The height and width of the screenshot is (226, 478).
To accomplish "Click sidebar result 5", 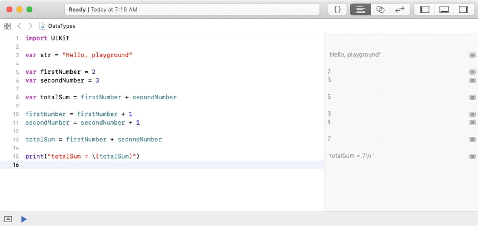I will [329, 97].
